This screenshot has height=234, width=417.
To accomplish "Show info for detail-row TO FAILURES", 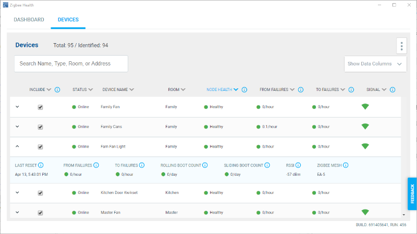I will click(x=142, y=165).
